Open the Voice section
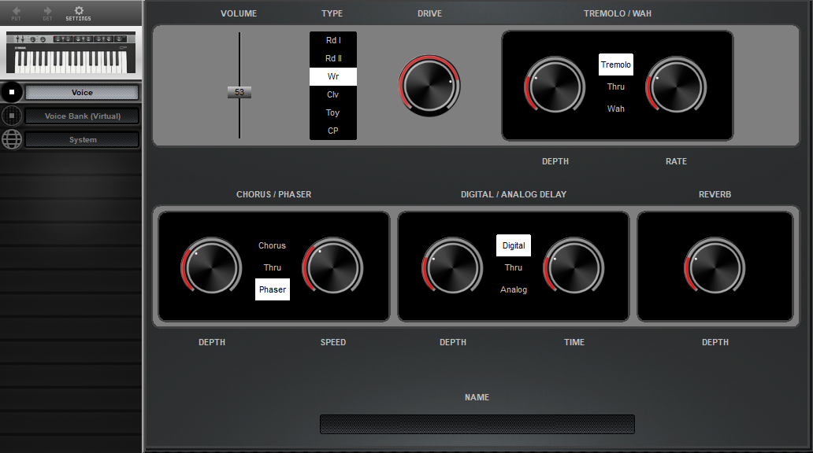This screenshot has width=813, height=453. (x=82, y=92)
